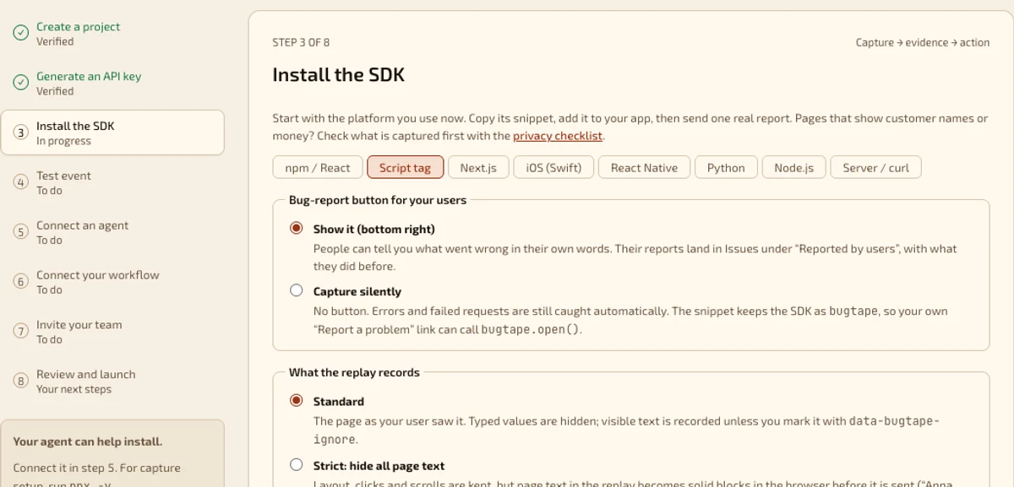Click the Install the SDK page heading
The width and height of the screenshot is (1014, 487).
pos(338,74)
